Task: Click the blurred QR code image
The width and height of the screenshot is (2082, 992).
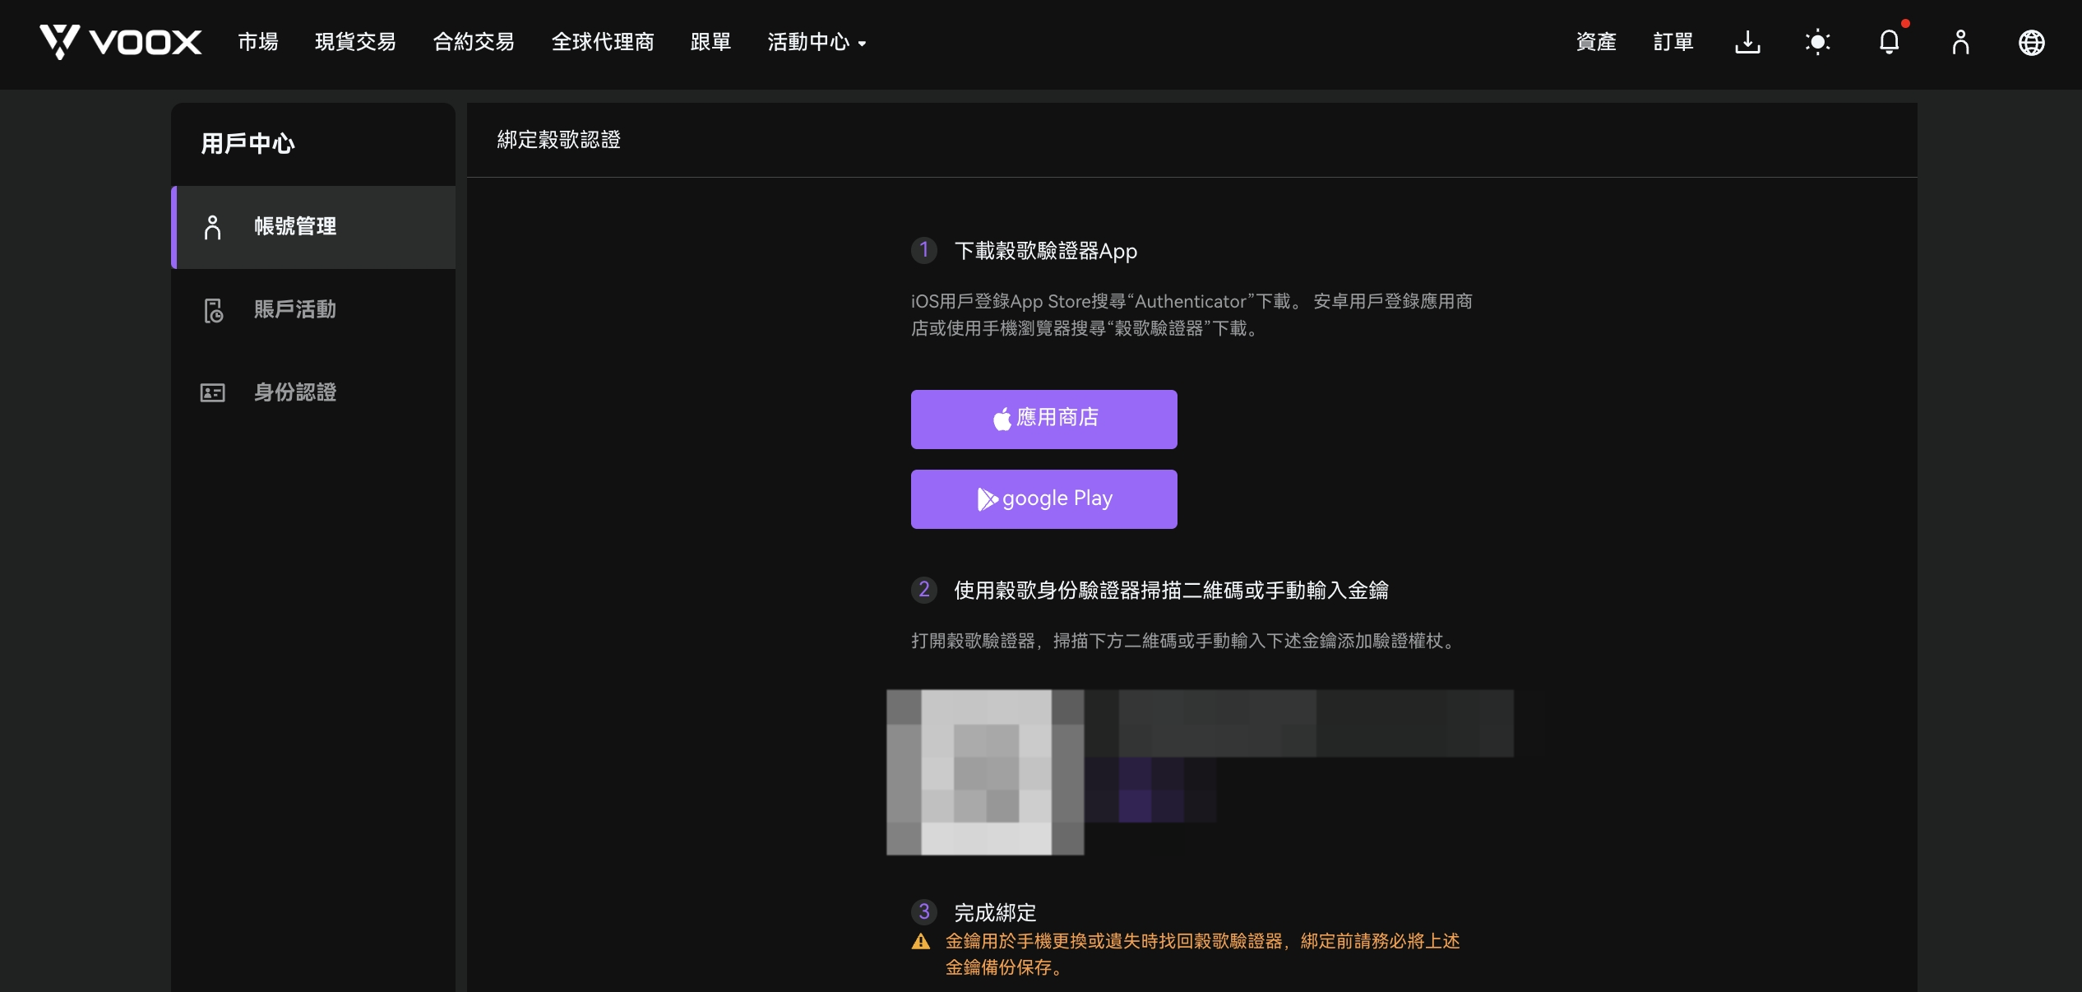Action: click(x=985, y=772)
